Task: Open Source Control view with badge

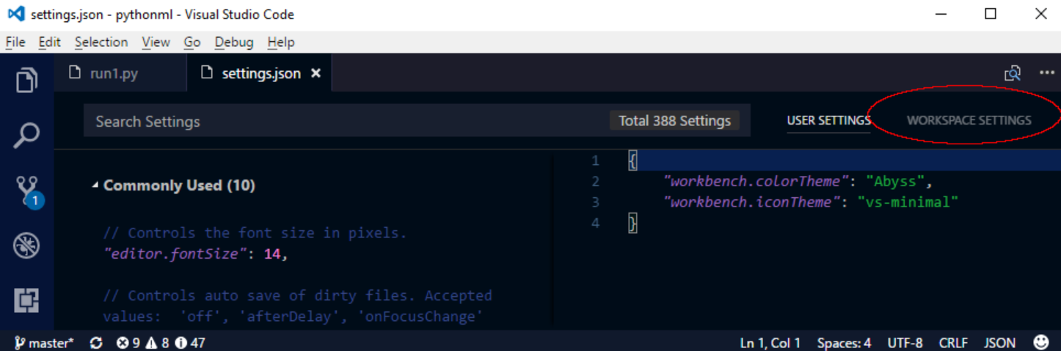Action: pyautogui.click(x=28, y=191)
